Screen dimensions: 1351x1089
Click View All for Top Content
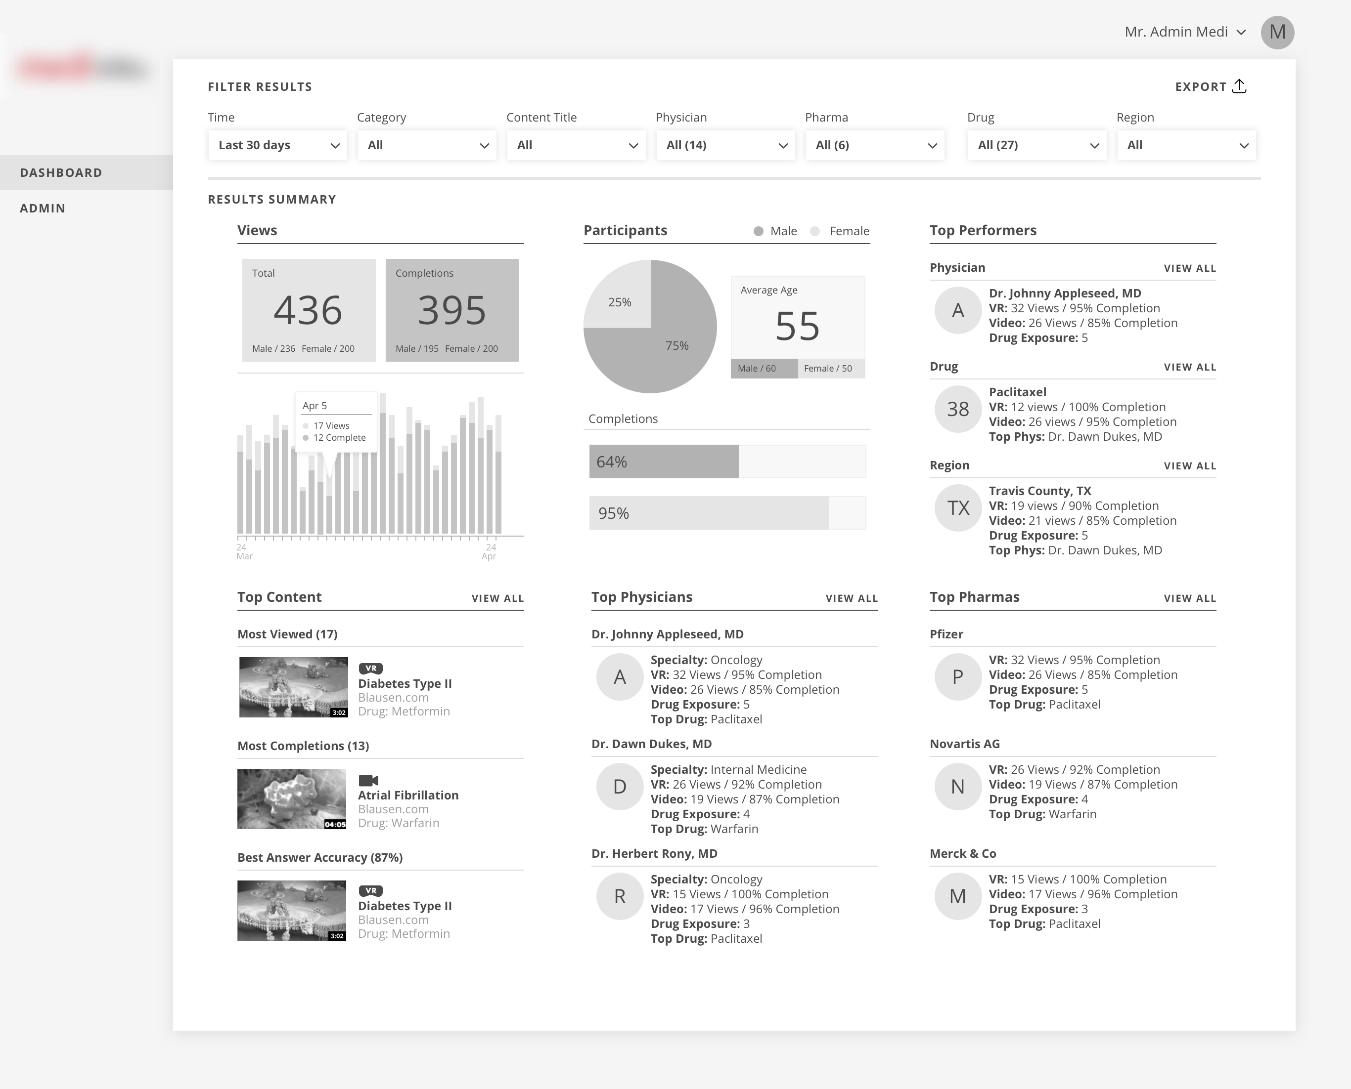[x=498, y=598]
